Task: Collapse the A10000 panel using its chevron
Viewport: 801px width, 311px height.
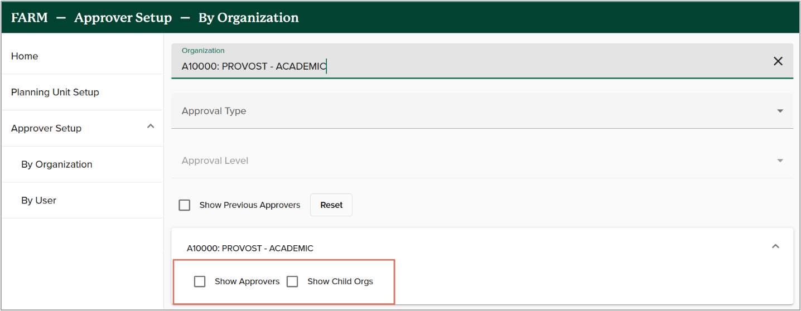Action: (775, 247)
